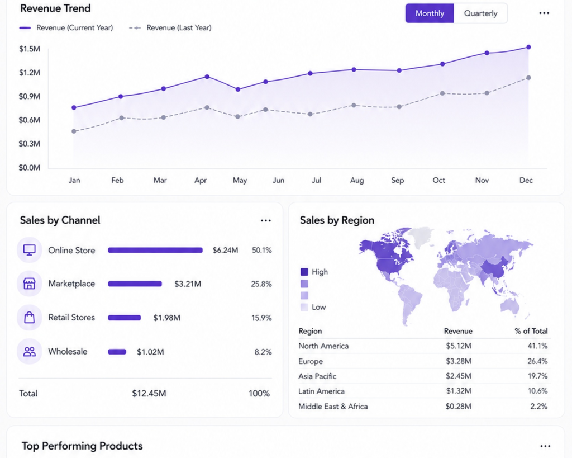Click the 10.6% share value

coord(537,391)
